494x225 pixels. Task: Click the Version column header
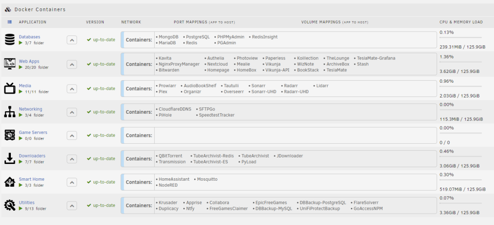pyautogui.click(x=95, y=22)
